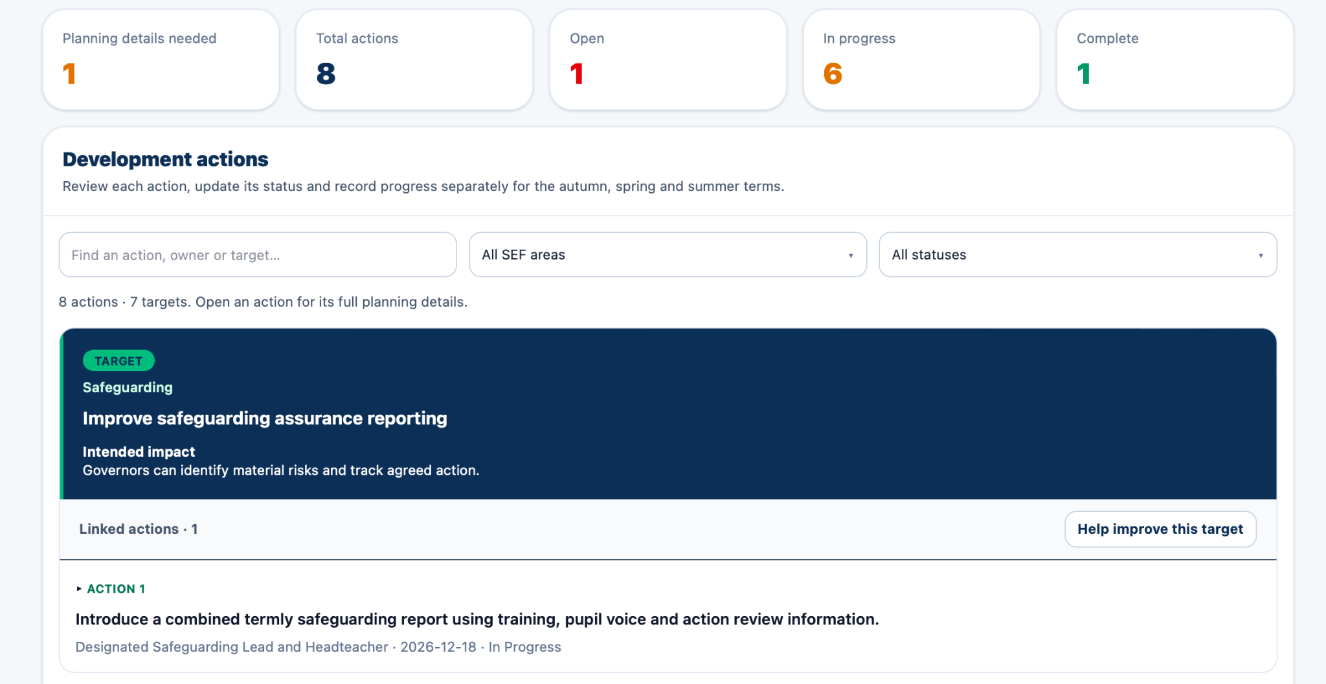
Task: Open the All statuses dropdown
Action: 1077,255
